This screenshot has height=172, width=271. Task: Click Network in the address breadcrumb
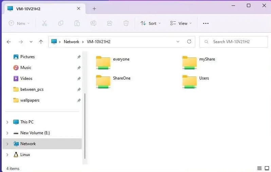[71, 42]
